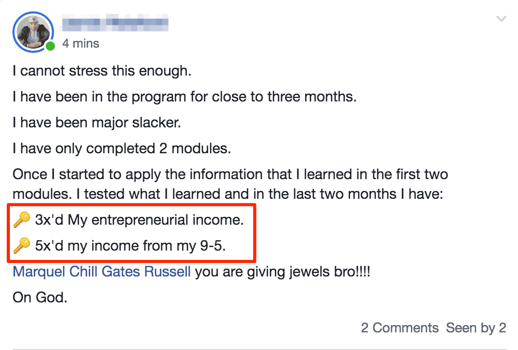Viewport: 518px width, 350px height.
Task: Click the "Once I started to apply" line
Action: [x=230, y=174]
